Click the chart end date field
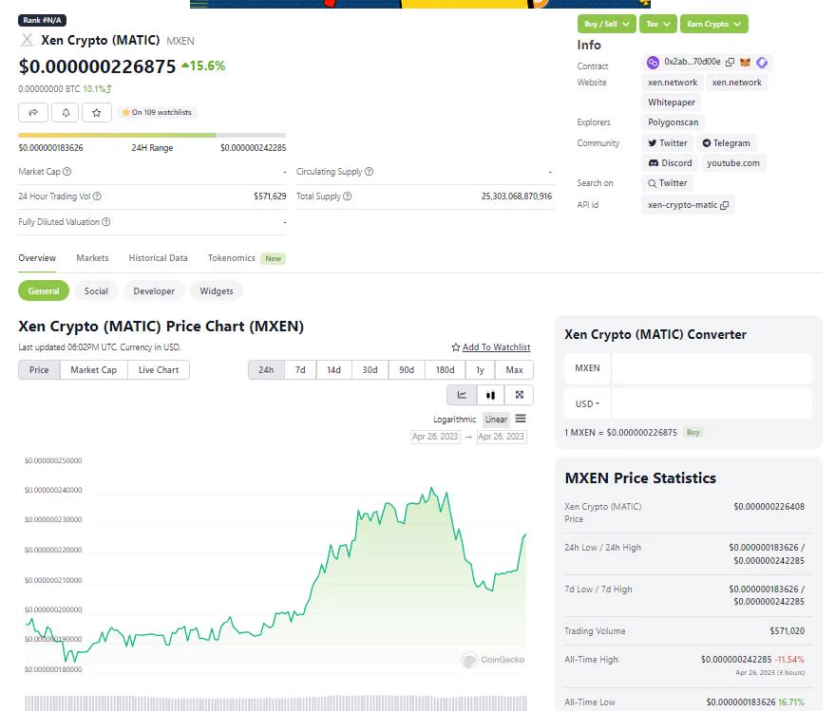This screenshot has height=711, width=835. pos(502,437)
